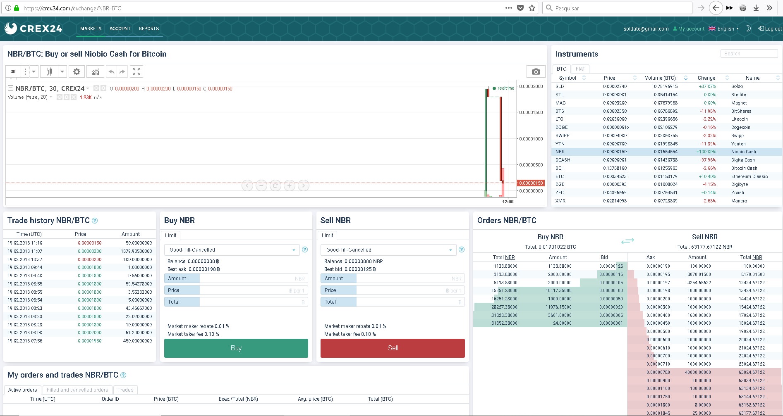The width and height of the screenshot is (783, 416).
Task: Zoom in chart with plus control
Action: tap(290, 186)
